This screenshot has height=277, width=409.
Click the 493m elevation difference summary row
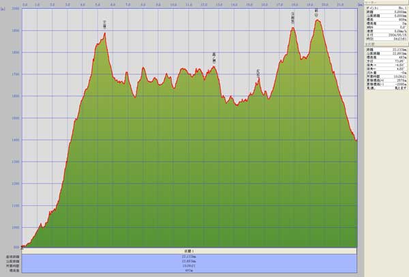click(190, 270)
